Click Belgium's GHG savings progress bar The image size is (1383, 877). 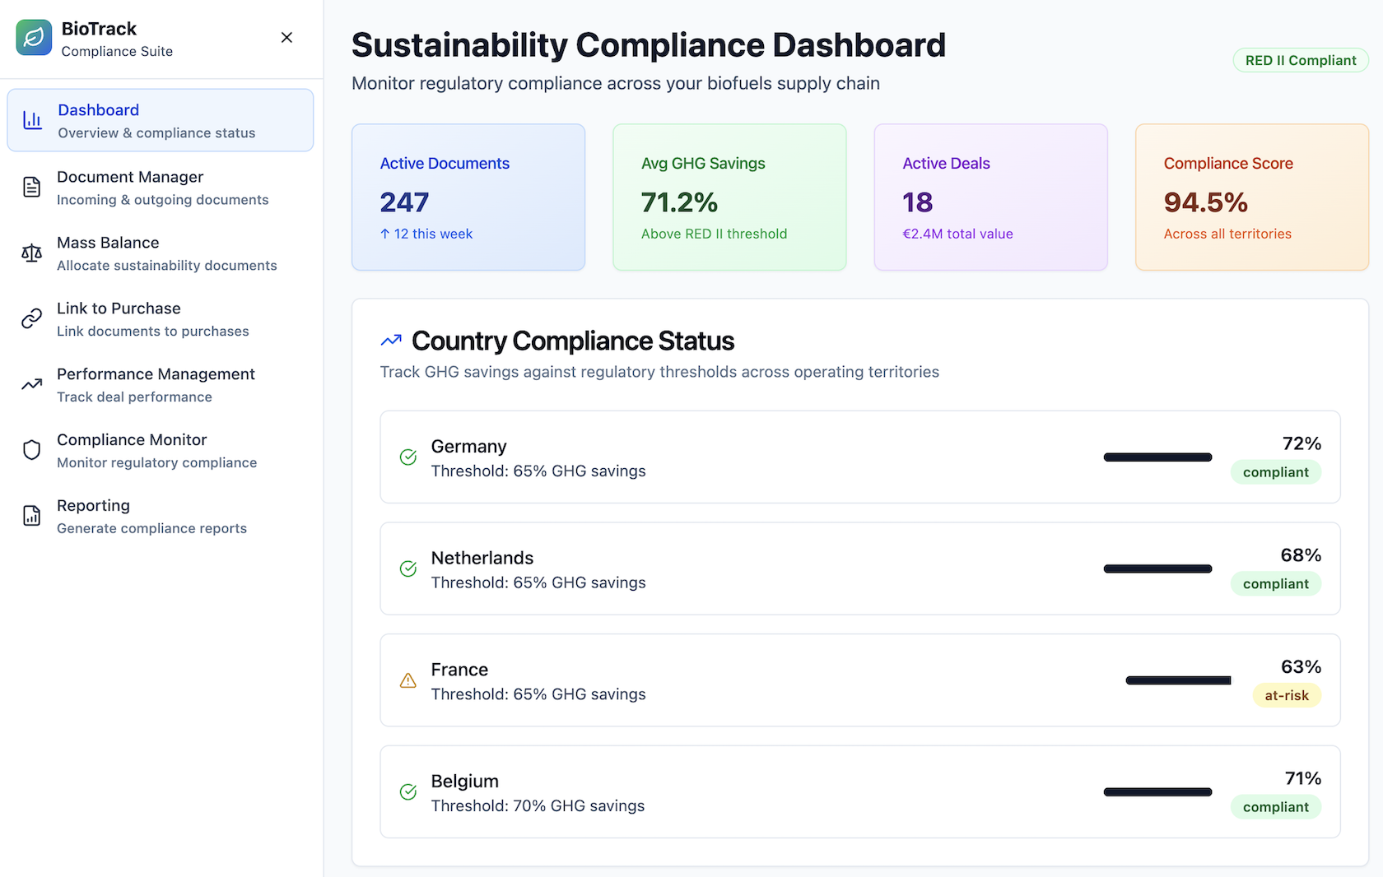1157,792
